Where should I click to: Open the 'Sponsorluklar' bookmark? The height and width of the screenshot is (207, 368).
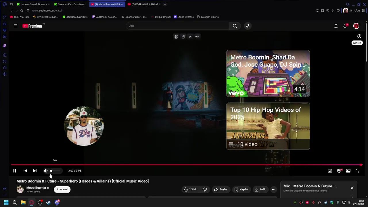coord(134,17)
